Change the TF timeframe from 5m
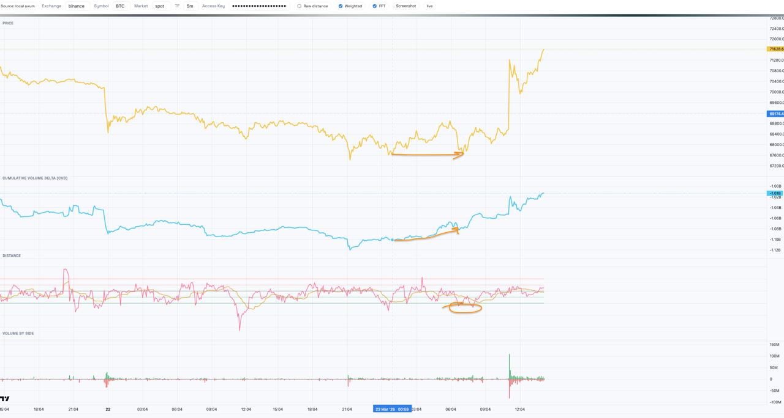Image resolution: width=784 pixels, height=418 pixels. (190, 6)
